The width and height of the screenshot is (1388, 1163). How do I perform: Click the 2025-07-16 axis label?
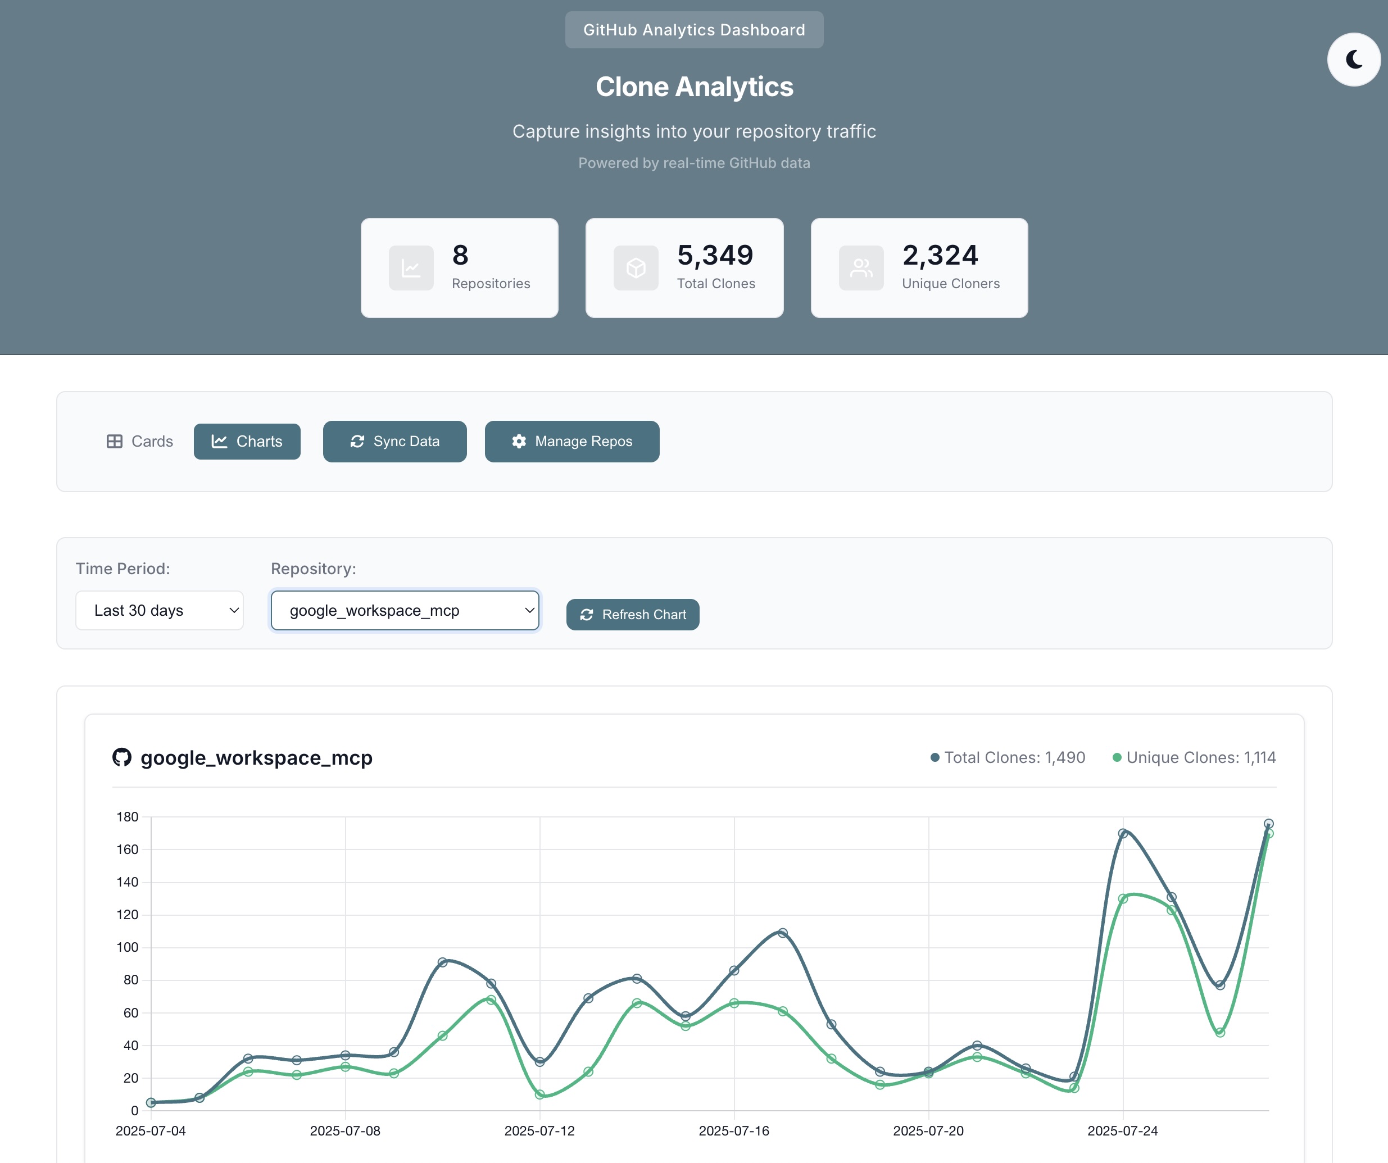[734, 1132]
